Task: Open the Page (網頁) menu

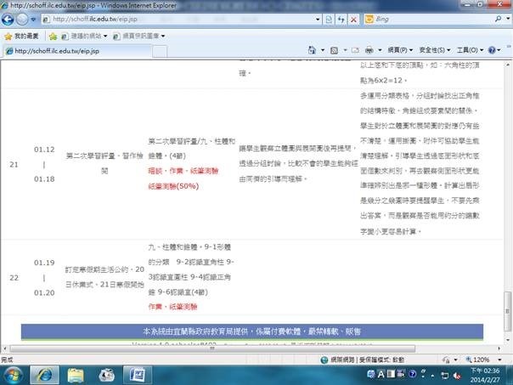Action: pos(399,51)
